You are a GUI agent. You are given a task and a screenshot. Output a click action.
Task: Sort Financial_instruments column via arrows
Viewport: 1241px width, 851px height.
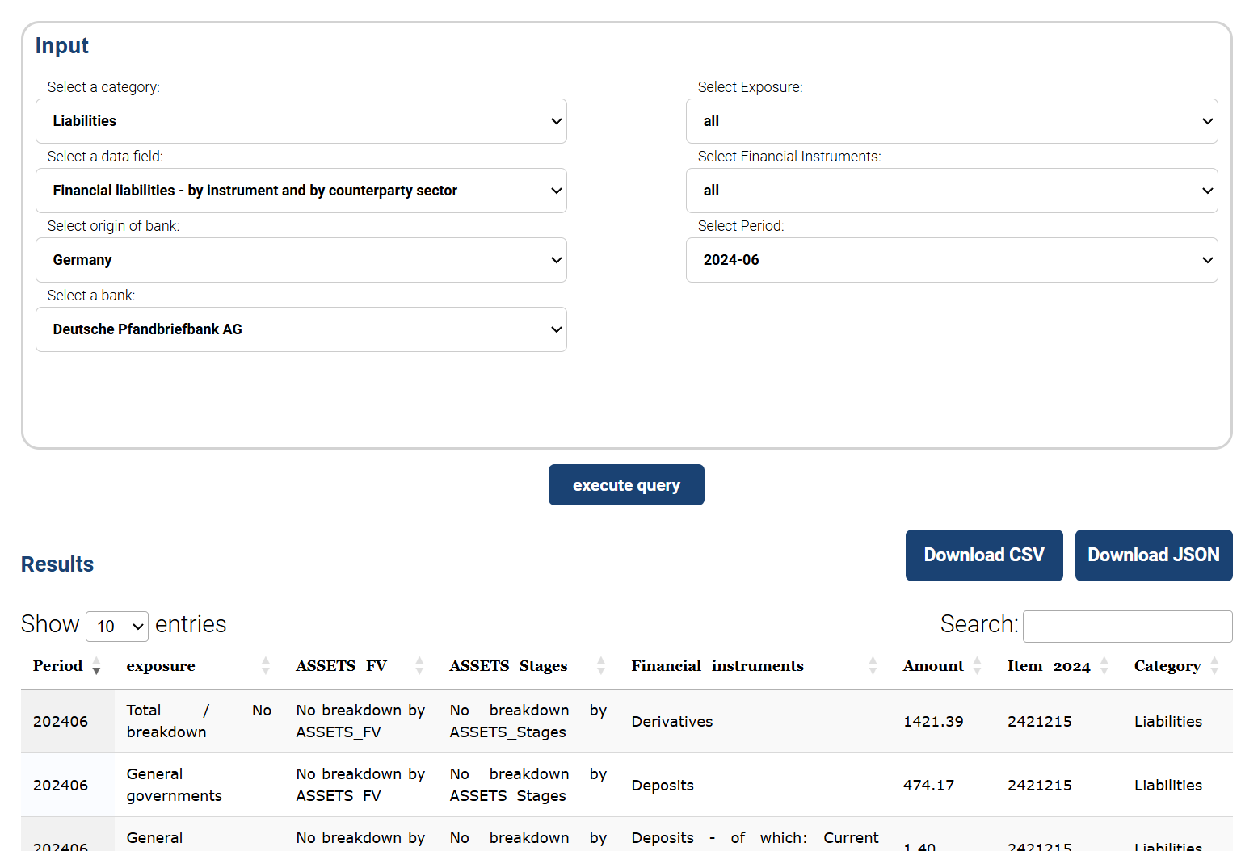[x=873, y=666]
